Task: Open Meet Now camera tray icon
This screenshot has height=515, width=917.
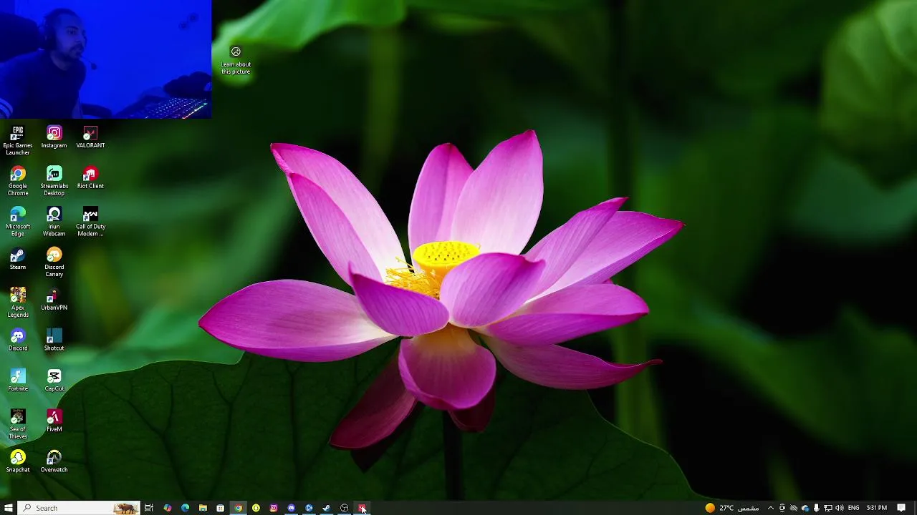Action: [782, 508]
